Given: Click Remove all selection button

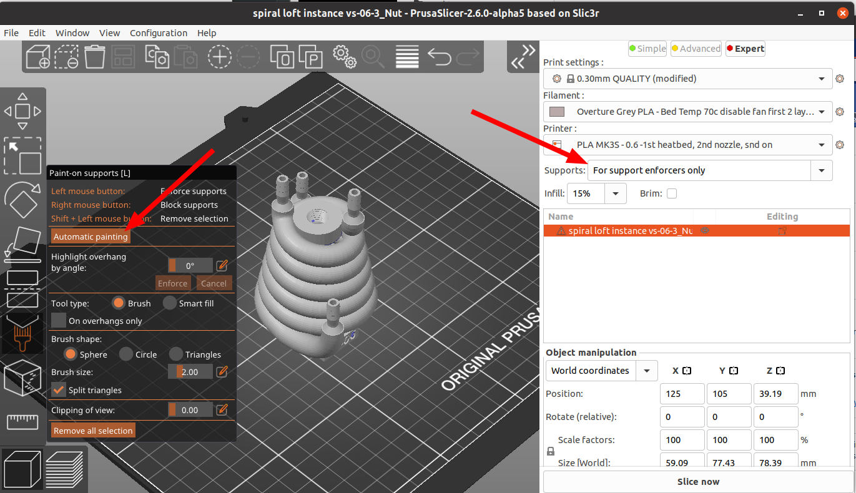Looking at the screenshot, I should tap(93, 431).
